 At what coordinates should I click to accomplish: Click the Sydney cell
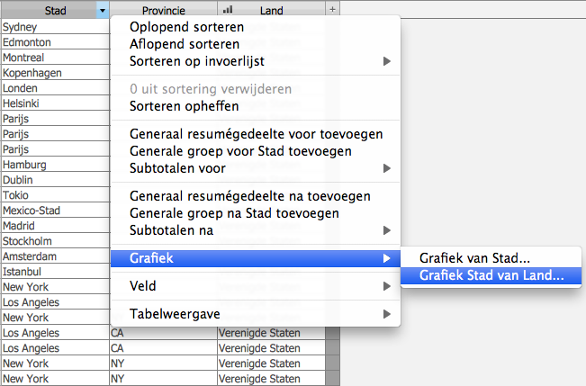pyautogui.click(x=55, y=27)
